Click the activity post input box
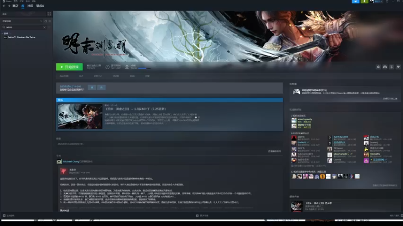The height and width of the screenshot is (226, 403). pos(169,144)
